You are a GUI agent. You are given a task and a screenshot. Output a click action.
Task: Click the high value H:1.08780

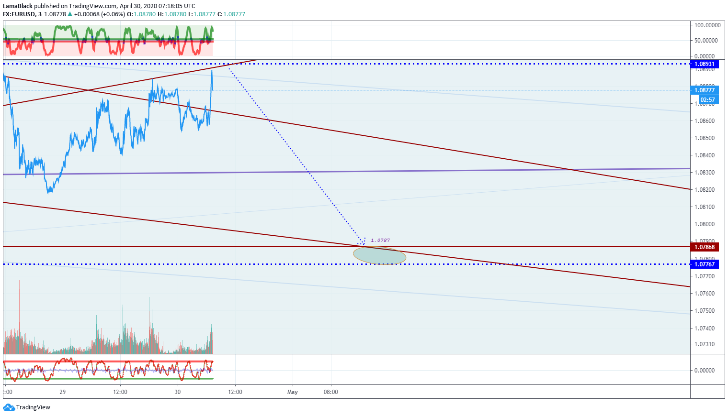tap(172, 14)
